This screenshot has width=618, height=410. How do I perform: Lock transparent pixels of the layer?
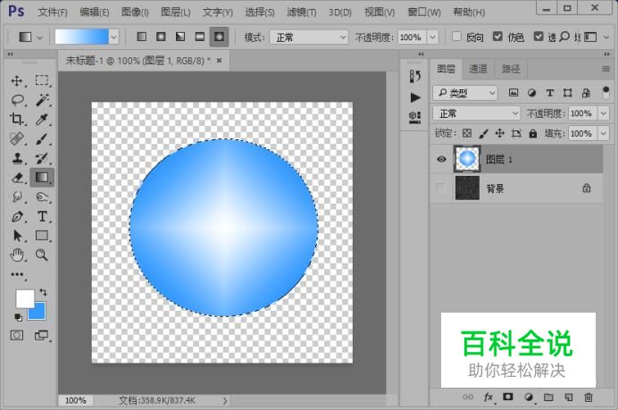467,133
